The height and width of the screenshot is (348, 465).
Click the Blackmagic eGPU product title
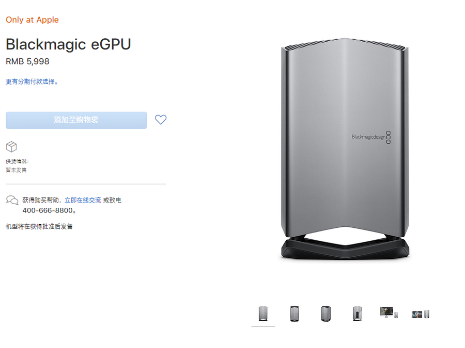68,44
